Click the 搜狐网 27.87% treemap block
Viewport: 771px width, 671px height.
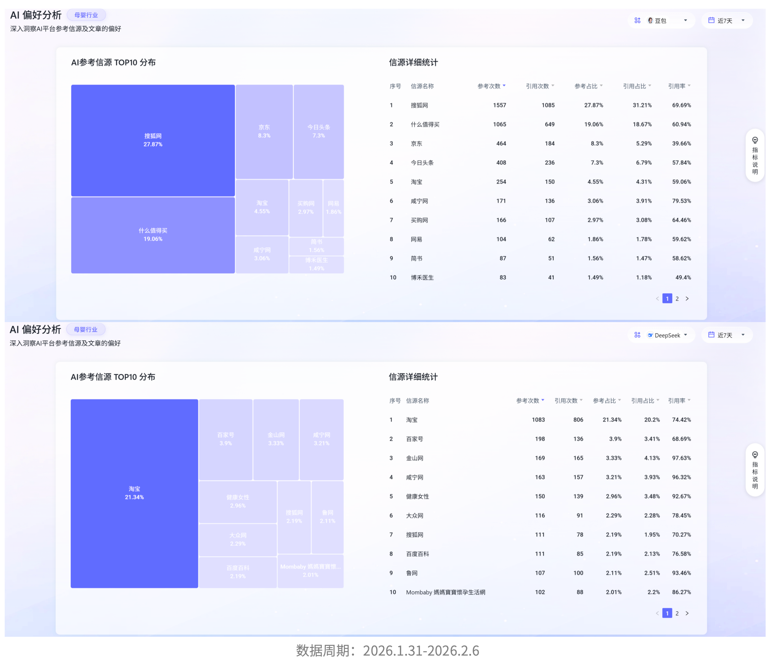(x=153, y=140)
